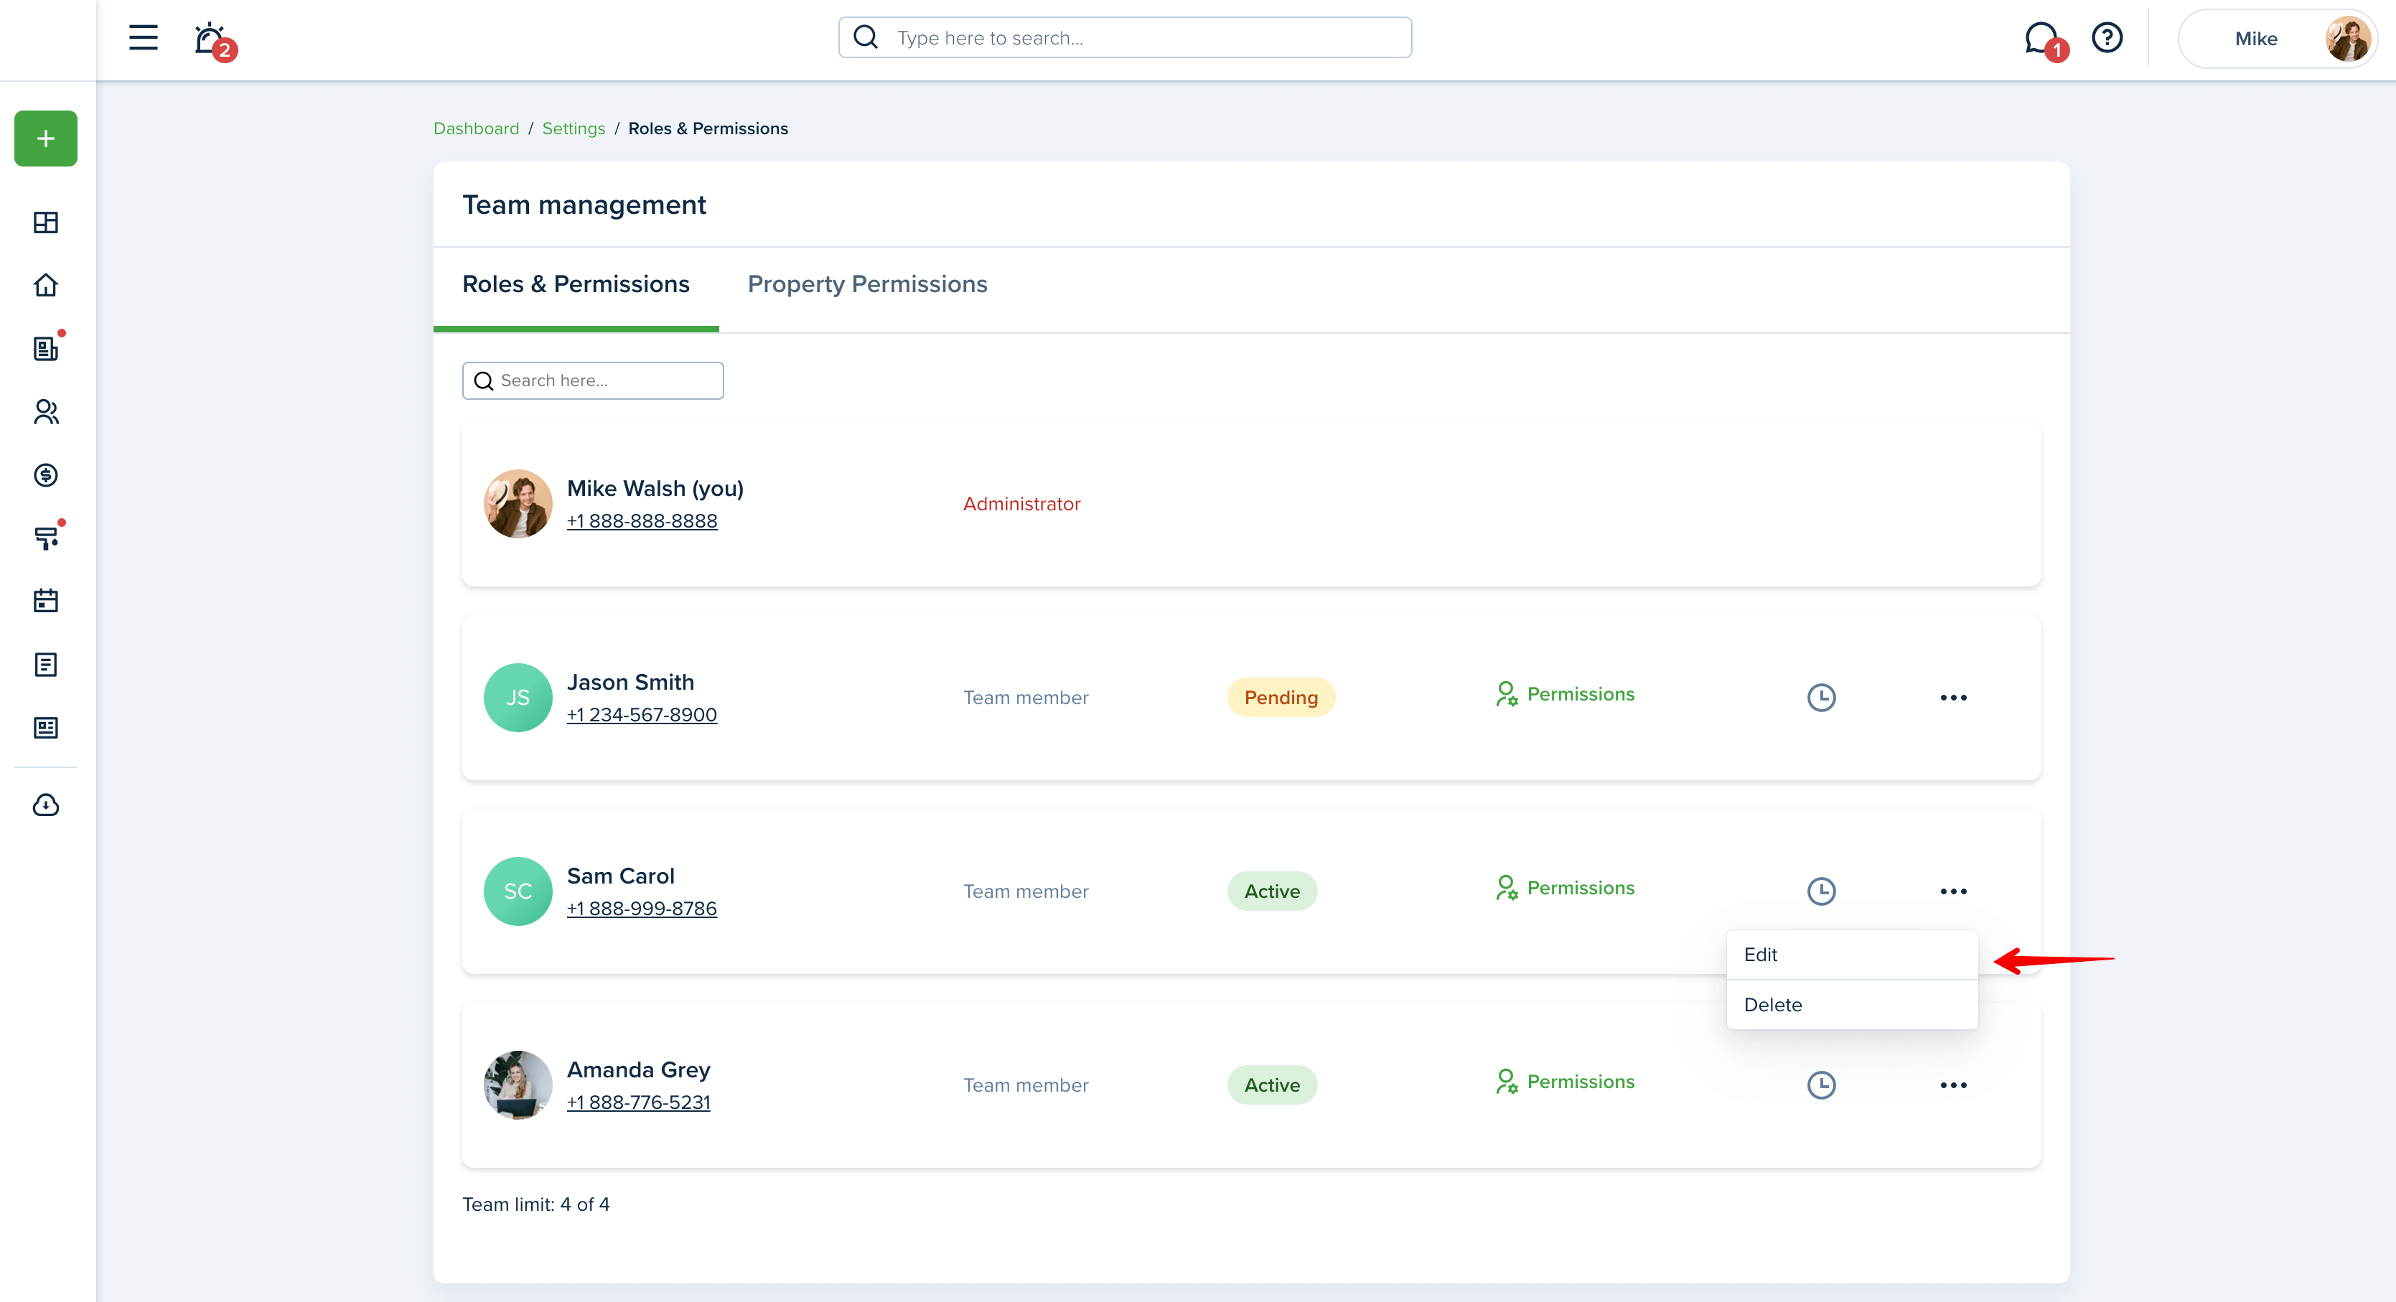The height and width of the screenshot is (1302, 2396).
Task: Open the maintenance paint roller icon
Action: click(47, 535)
